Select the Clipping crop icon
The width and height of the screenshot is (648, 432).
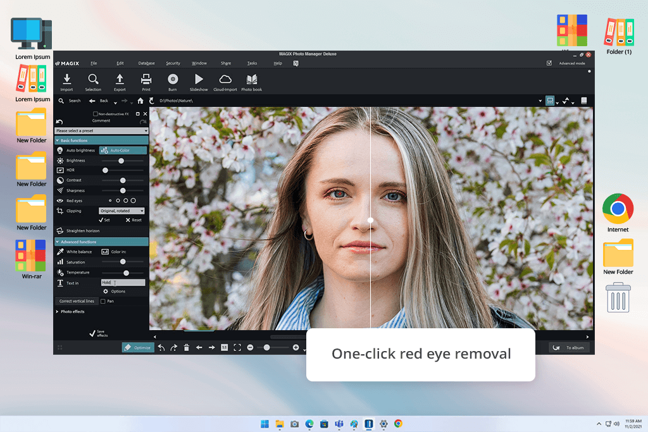[x=60, y=211]
